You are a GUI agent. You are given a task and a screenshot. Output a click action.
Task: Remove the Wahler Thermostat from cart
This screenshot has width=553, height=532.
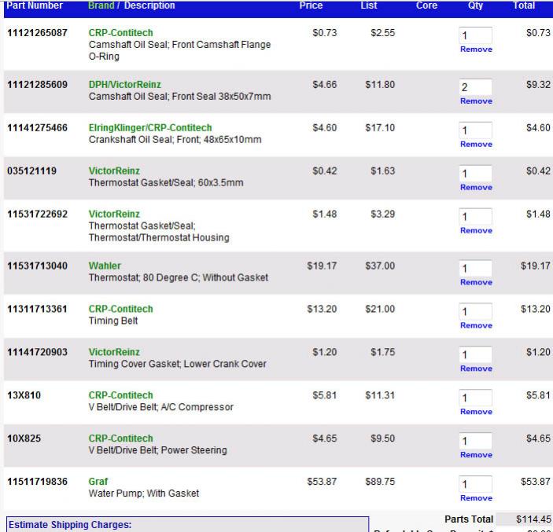tap(476, 282)
